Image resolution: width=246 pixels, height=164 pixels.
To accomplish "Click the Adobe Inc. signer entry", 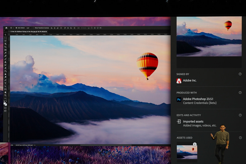I will (187, 80).
